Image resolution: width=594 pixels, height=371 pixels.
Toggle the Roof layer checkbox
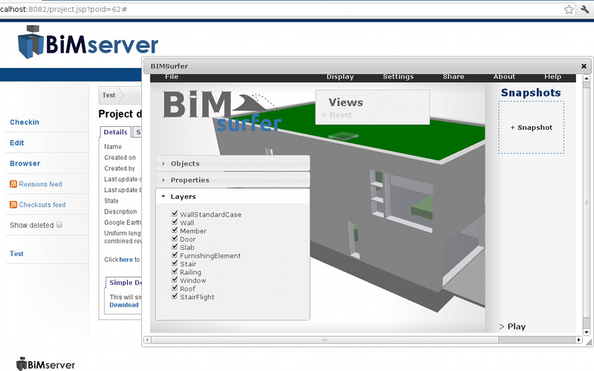174,288
